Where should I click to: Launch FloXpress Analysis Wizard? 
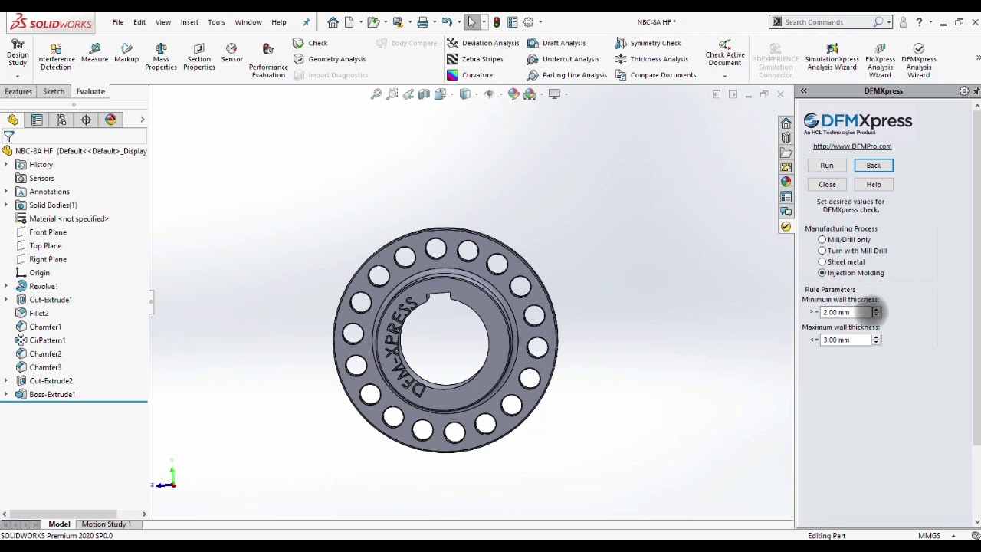point(880,61)
